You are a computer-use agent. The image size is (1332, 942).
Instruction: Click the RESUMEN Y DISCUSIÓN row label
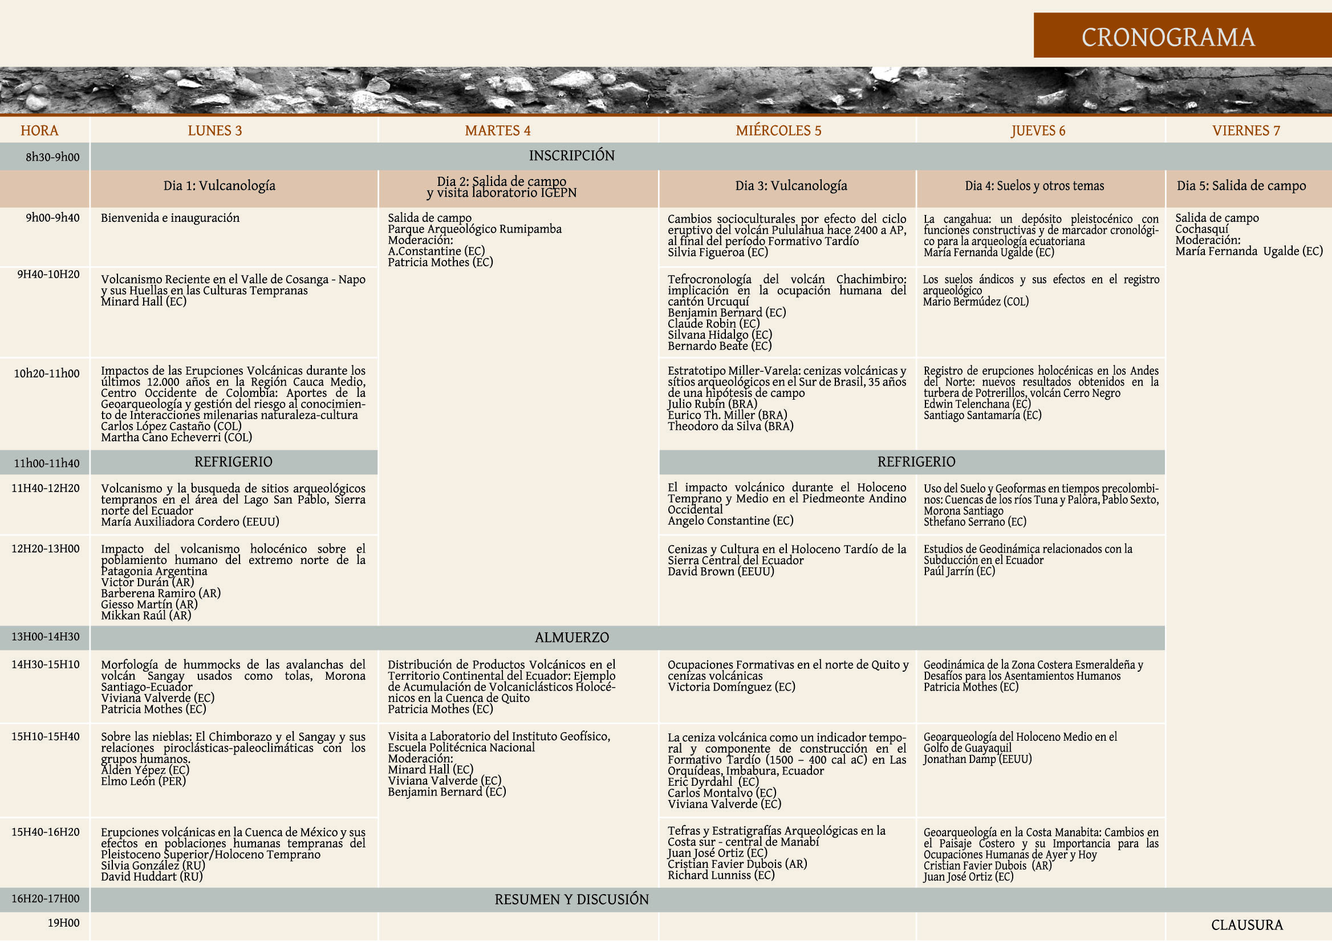pos(571,900)
